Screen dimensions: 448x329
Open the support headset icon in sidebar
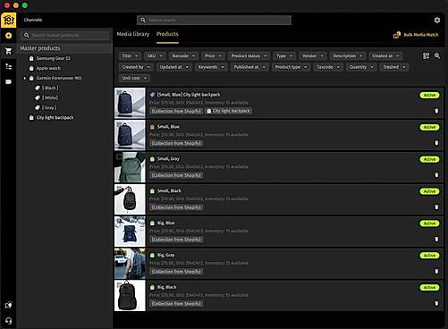pyautogui.click(x=8, y=321)
